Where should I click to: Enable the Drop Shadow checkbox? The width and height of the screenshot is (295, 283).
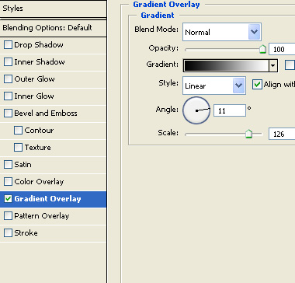click(x=8, y=45)
